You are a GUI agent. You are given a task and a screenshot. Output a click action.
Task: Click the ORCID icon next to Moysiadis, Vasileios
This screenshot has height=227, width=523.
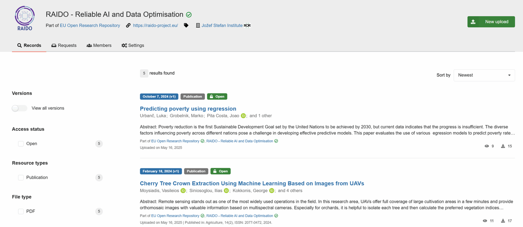pos(183,191)
